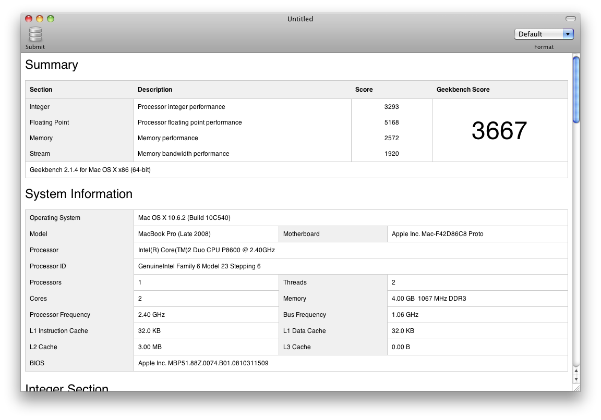The image size is (601, 420).
Task: Click the Geekbench Score value 3667
Action: [x=499, y=131]
